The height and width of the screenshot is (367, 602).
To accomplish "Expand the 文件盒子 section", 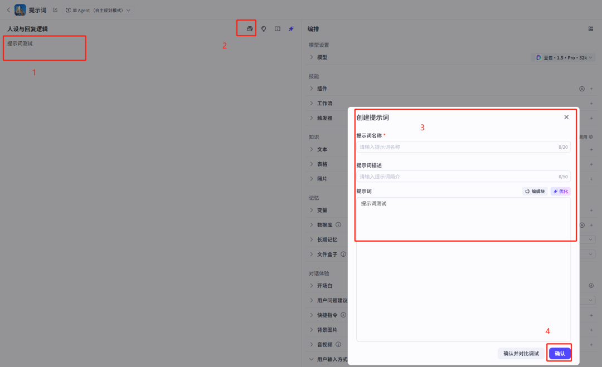I will tap(312, 255).
